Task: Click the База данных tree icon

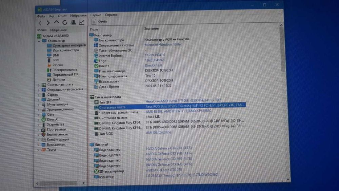Action: click(43, 145)
